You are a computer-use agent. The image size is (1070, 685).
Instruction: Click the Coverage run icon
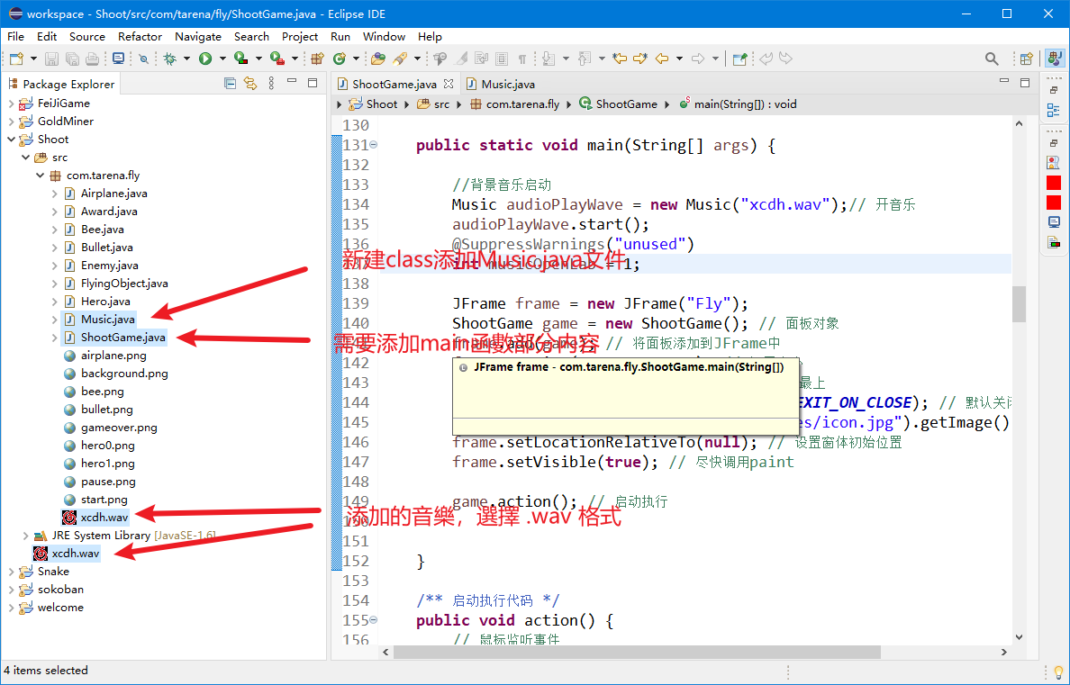pos(240,59)
